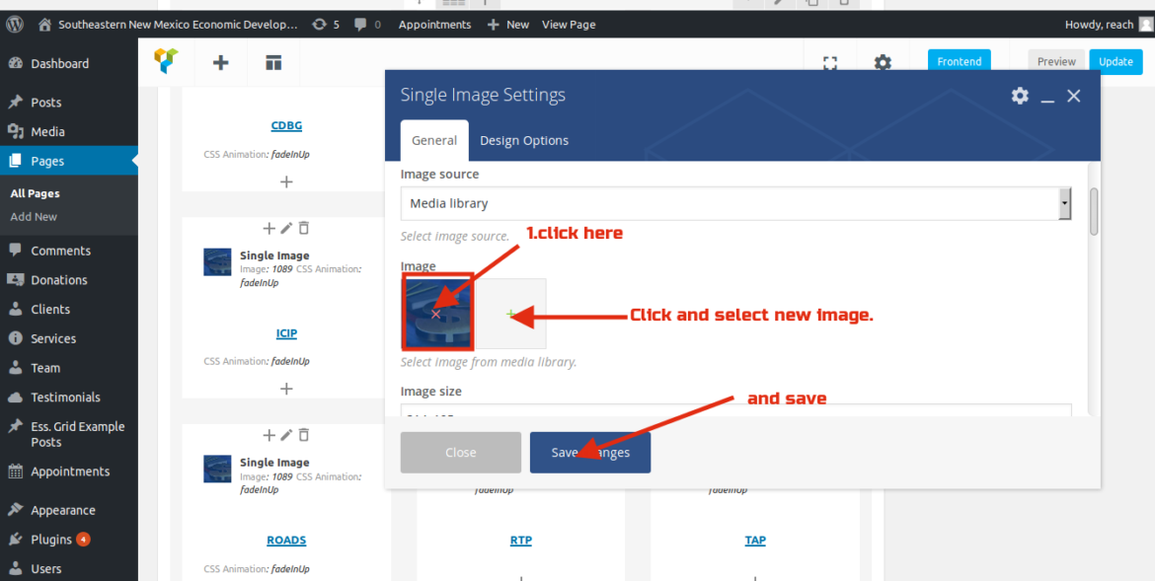Add new image with green plus box
This screenshot has height=581, width=1155.
(x=511, y=314)
